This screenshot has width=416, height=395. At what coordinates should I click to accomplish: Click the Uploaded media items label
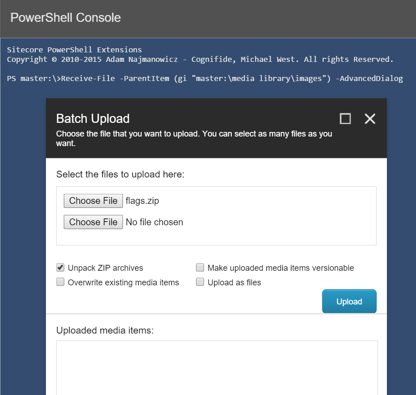coord(105,330)
